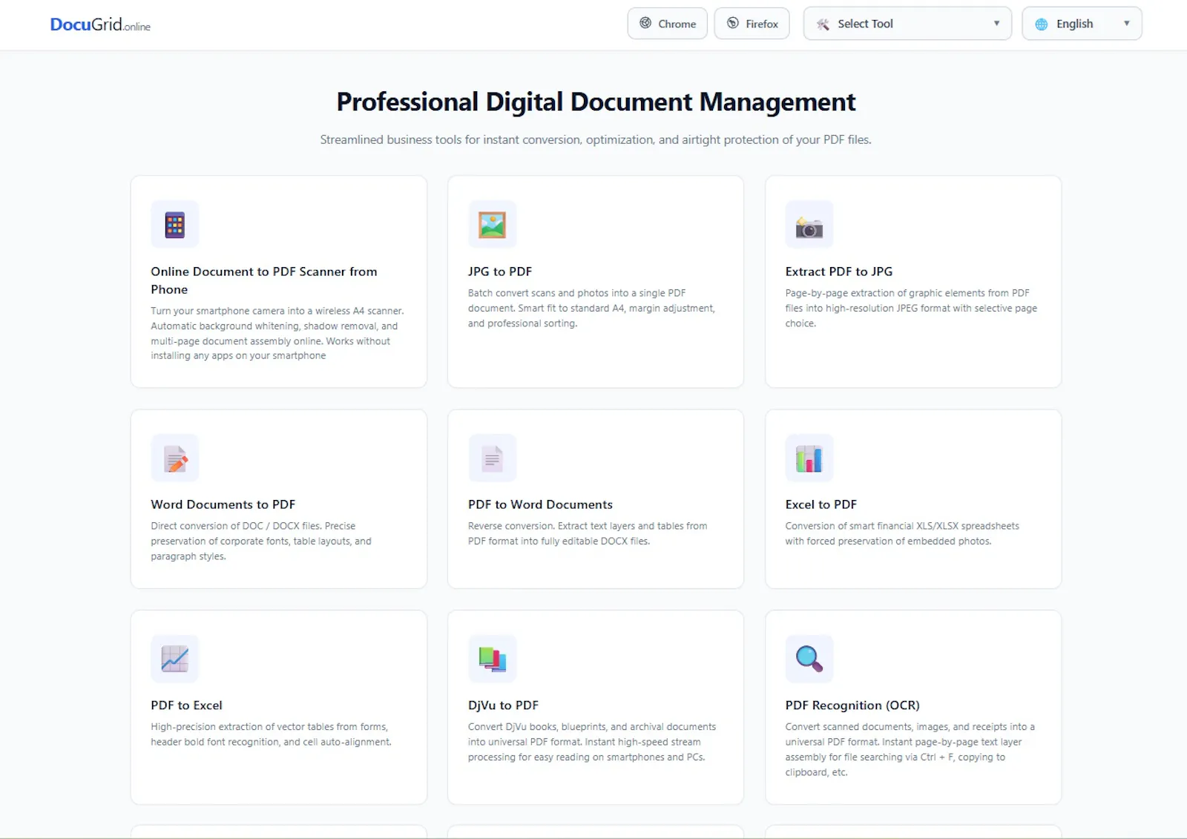Click the tools icon in Select Tool box

(x=823, y=24)
